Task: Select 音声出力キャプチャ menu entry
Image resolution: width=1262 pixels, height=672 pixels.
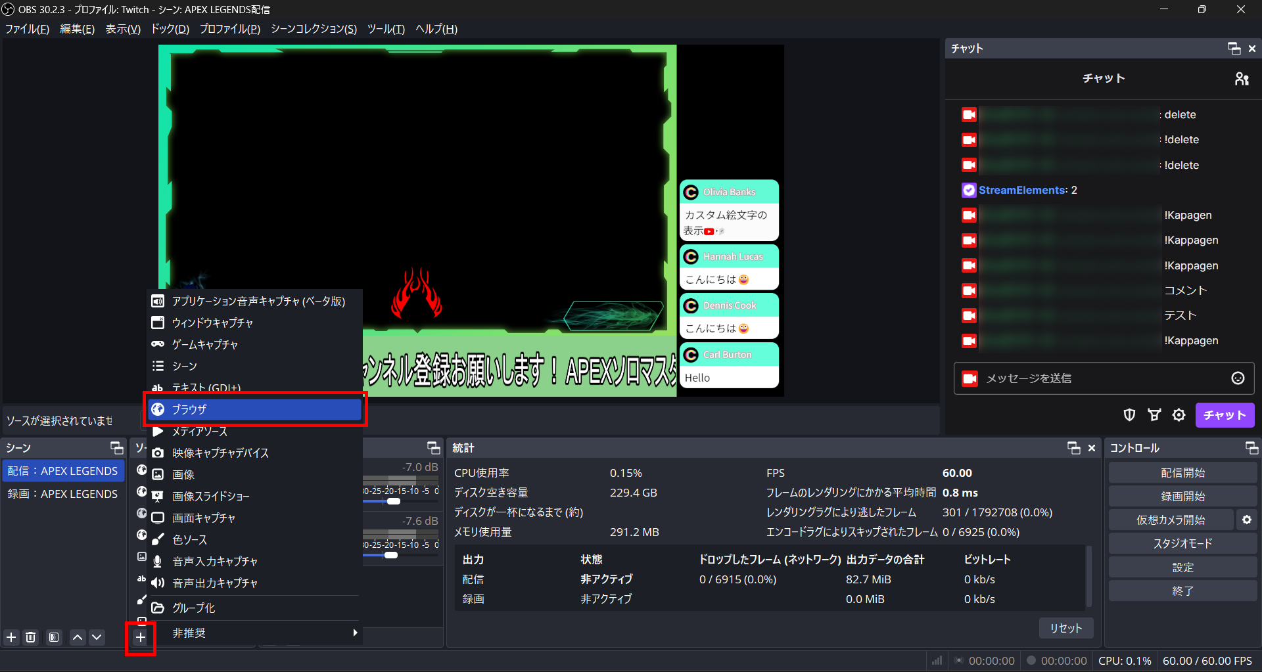Action: click(255, 583)
